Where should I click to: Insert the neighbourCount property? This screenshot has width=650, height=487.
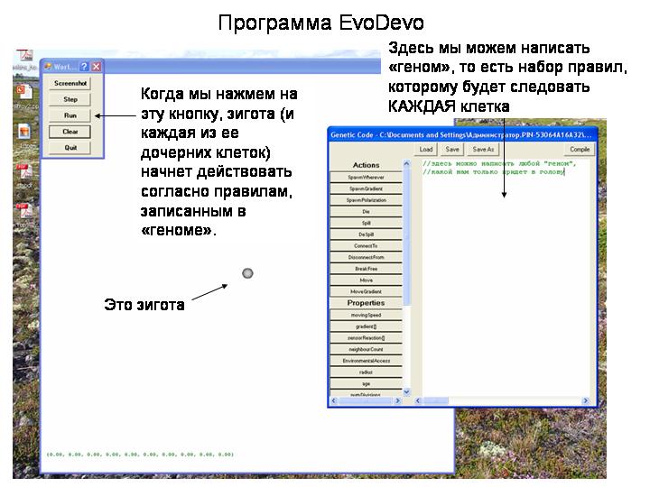[366, 350]
